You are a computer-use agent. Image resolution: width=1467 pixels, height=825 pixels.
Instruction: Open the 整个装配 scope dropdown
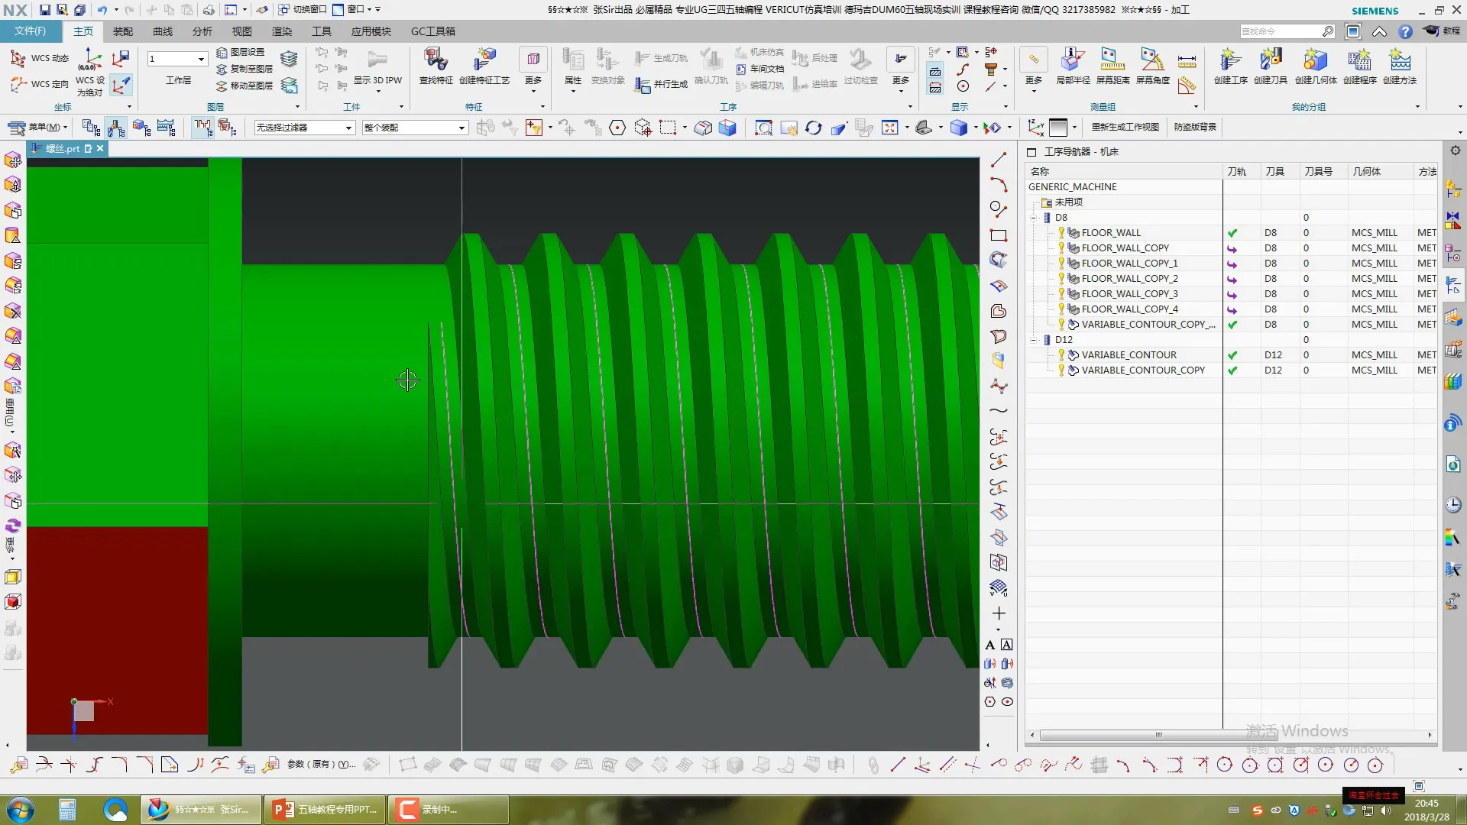coord(461,128)
